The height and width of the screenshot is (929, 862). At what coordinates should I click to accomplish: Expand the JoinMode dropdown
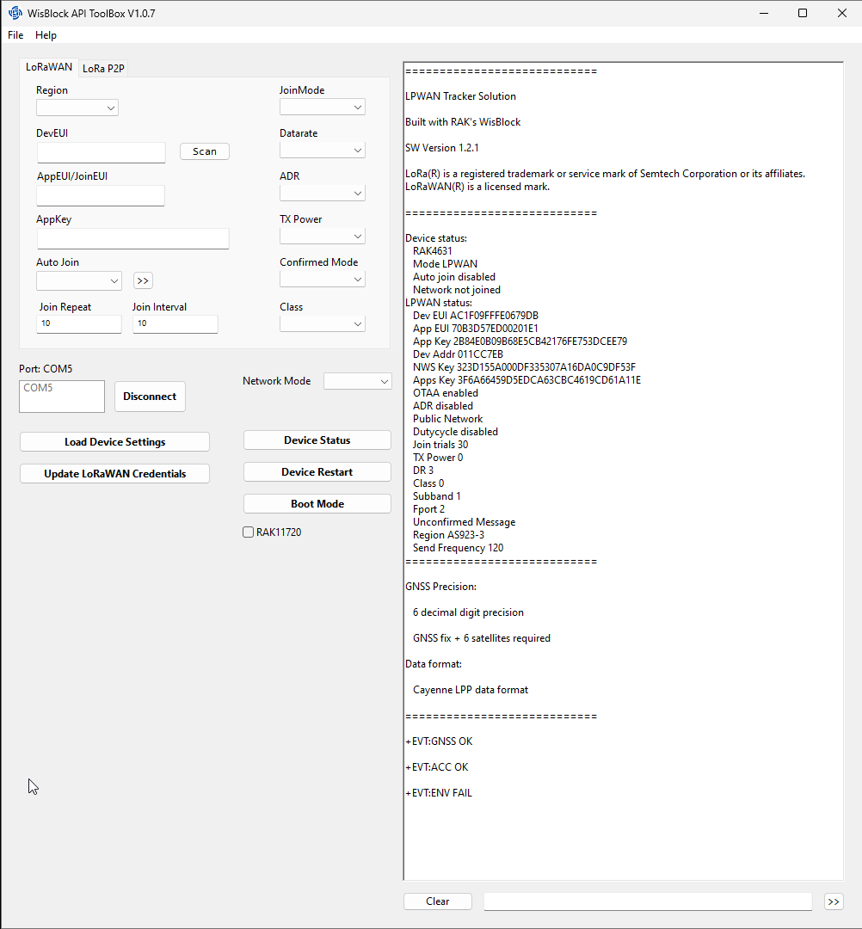coord(323,108)
